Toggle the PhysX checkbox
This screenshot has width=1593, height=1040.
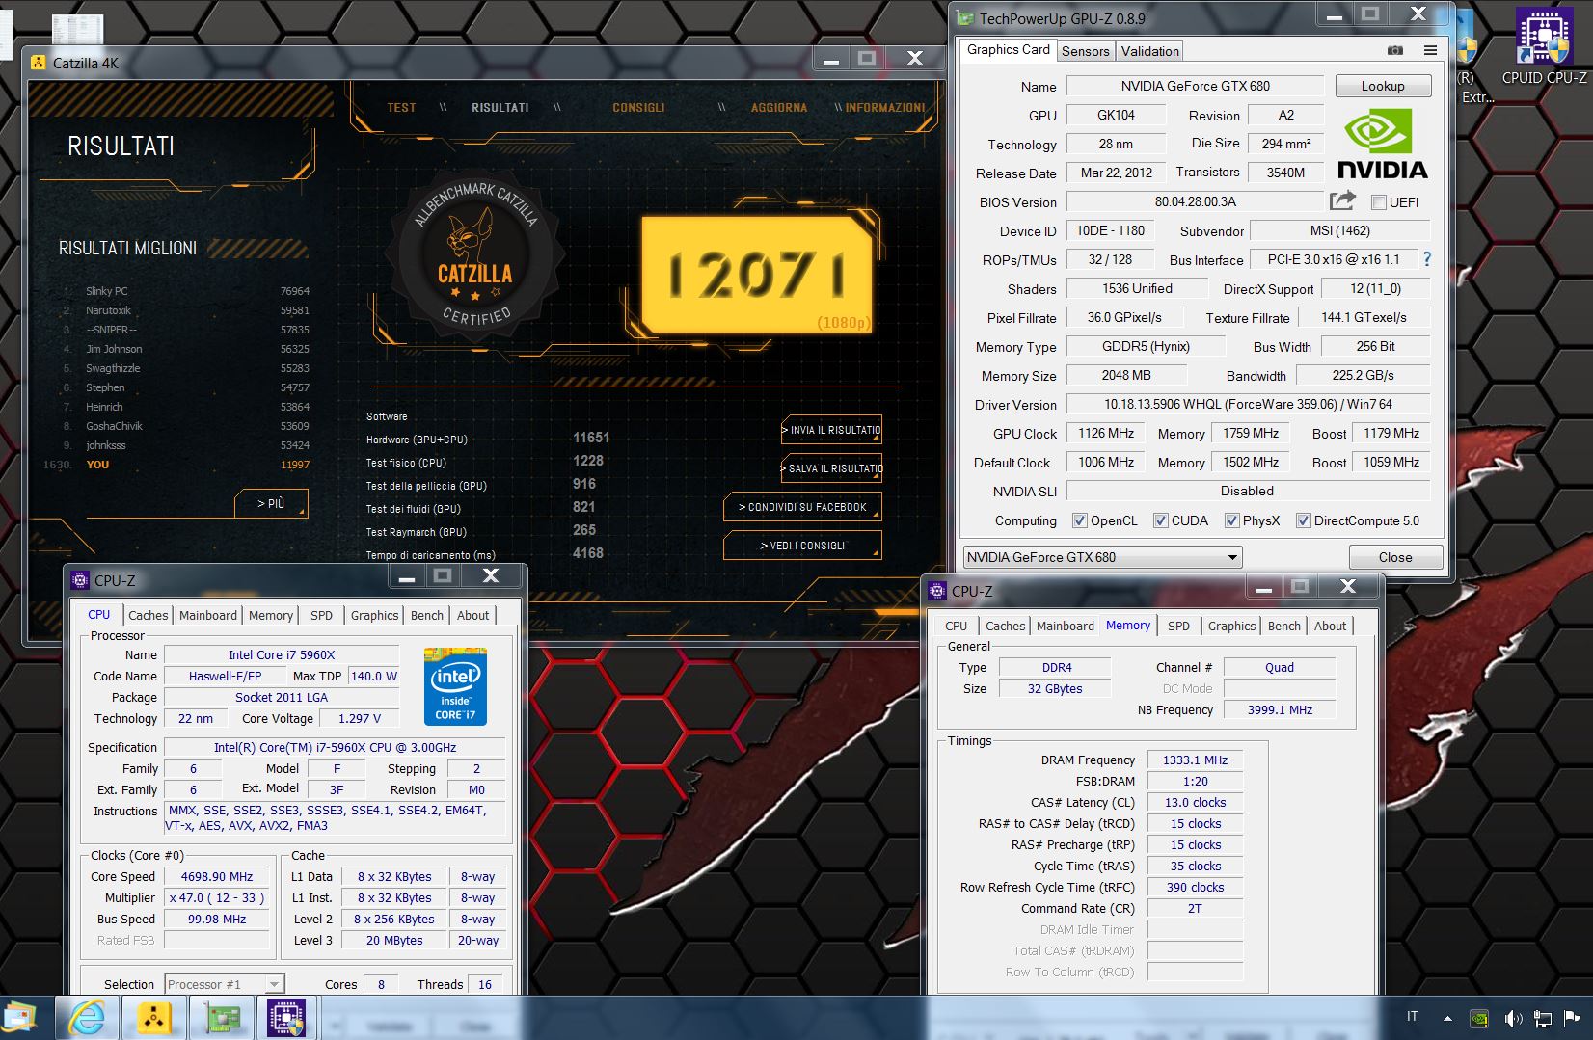(1231, 520)
